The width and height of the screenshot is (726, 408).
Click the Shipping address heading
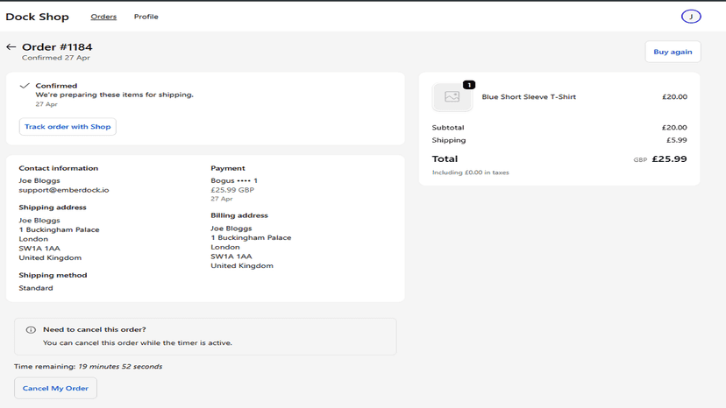[x=53, y=208]
